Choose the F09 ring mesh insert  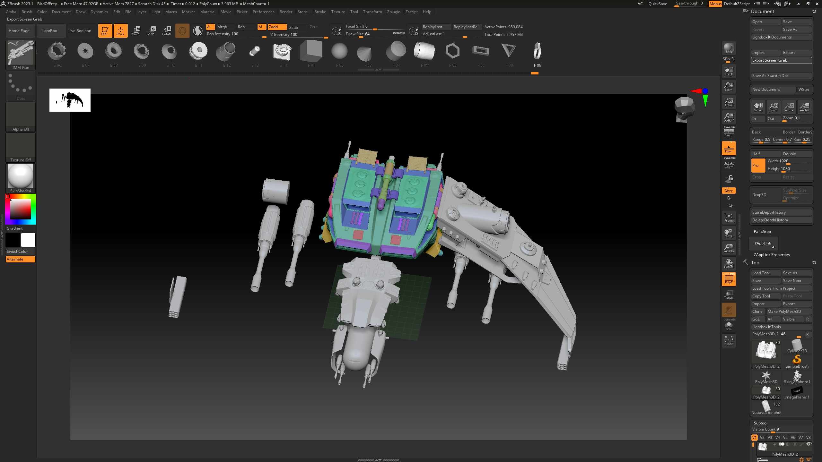coord(537,51)
